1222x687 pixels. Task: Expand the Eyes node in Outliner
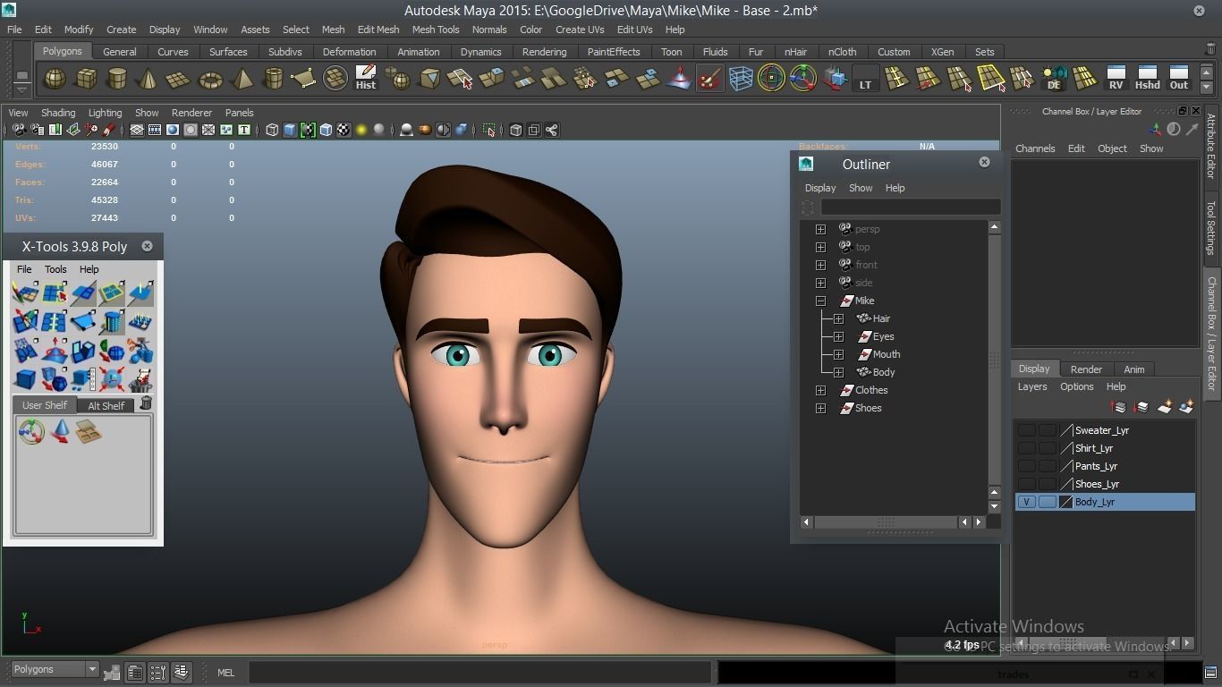(x=838, y=336)
